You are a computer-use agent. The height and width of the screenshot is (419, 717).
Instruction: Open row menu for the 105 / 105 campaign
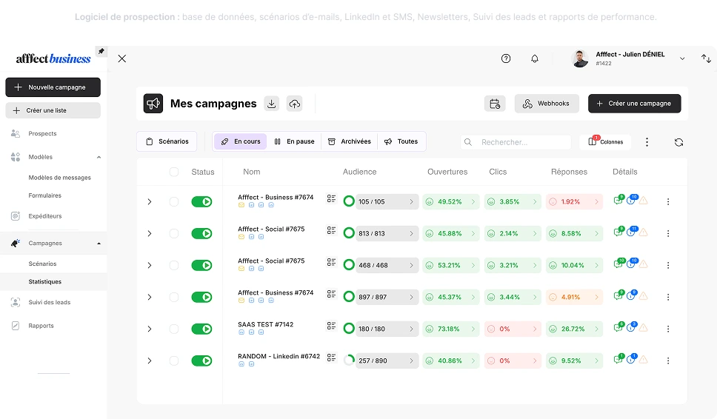(668, 201)
